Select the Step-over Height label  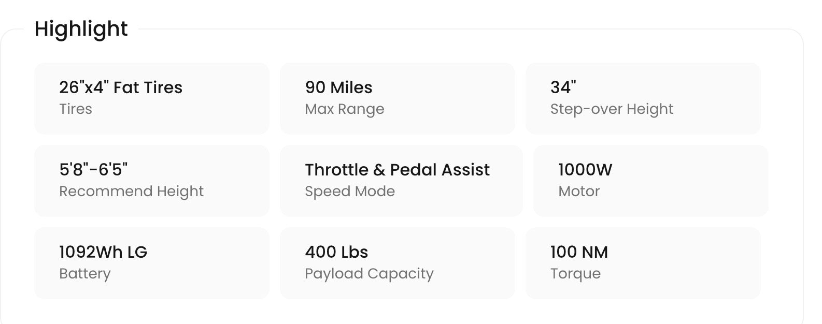click(x=612, y=109)
